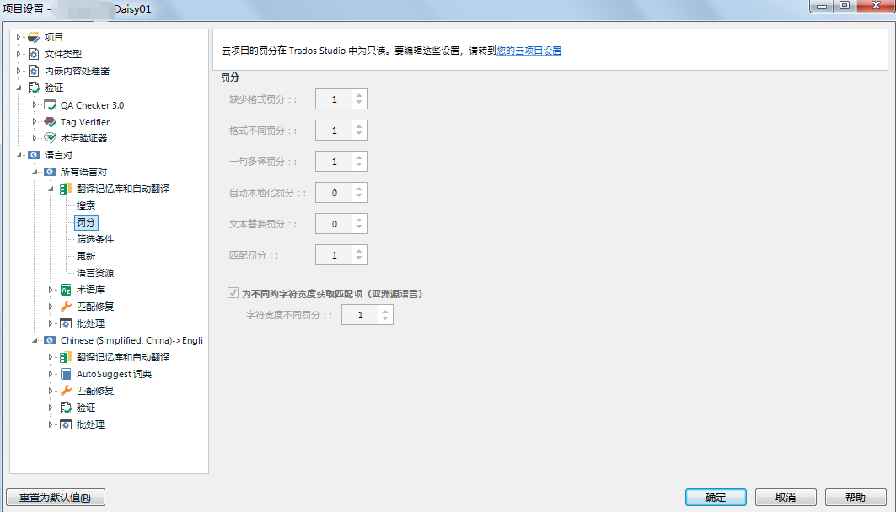
Task: Click the 语言对 node icon
Action: click(34, 155)
